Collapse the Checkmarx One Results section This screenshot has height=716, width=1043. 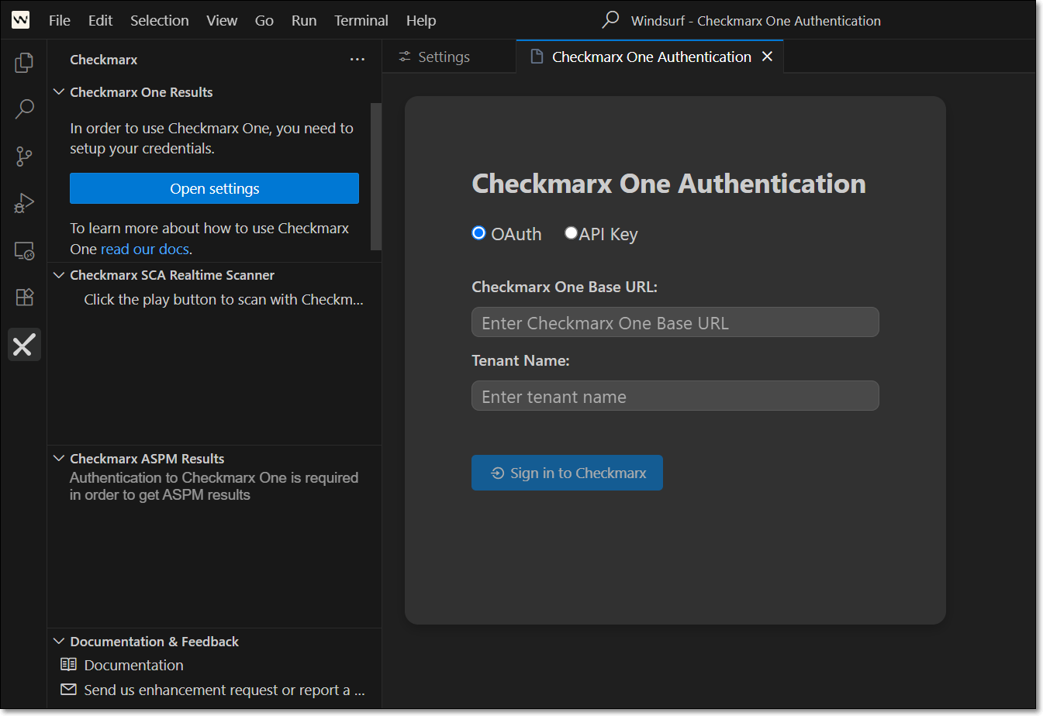pos(59,91)
